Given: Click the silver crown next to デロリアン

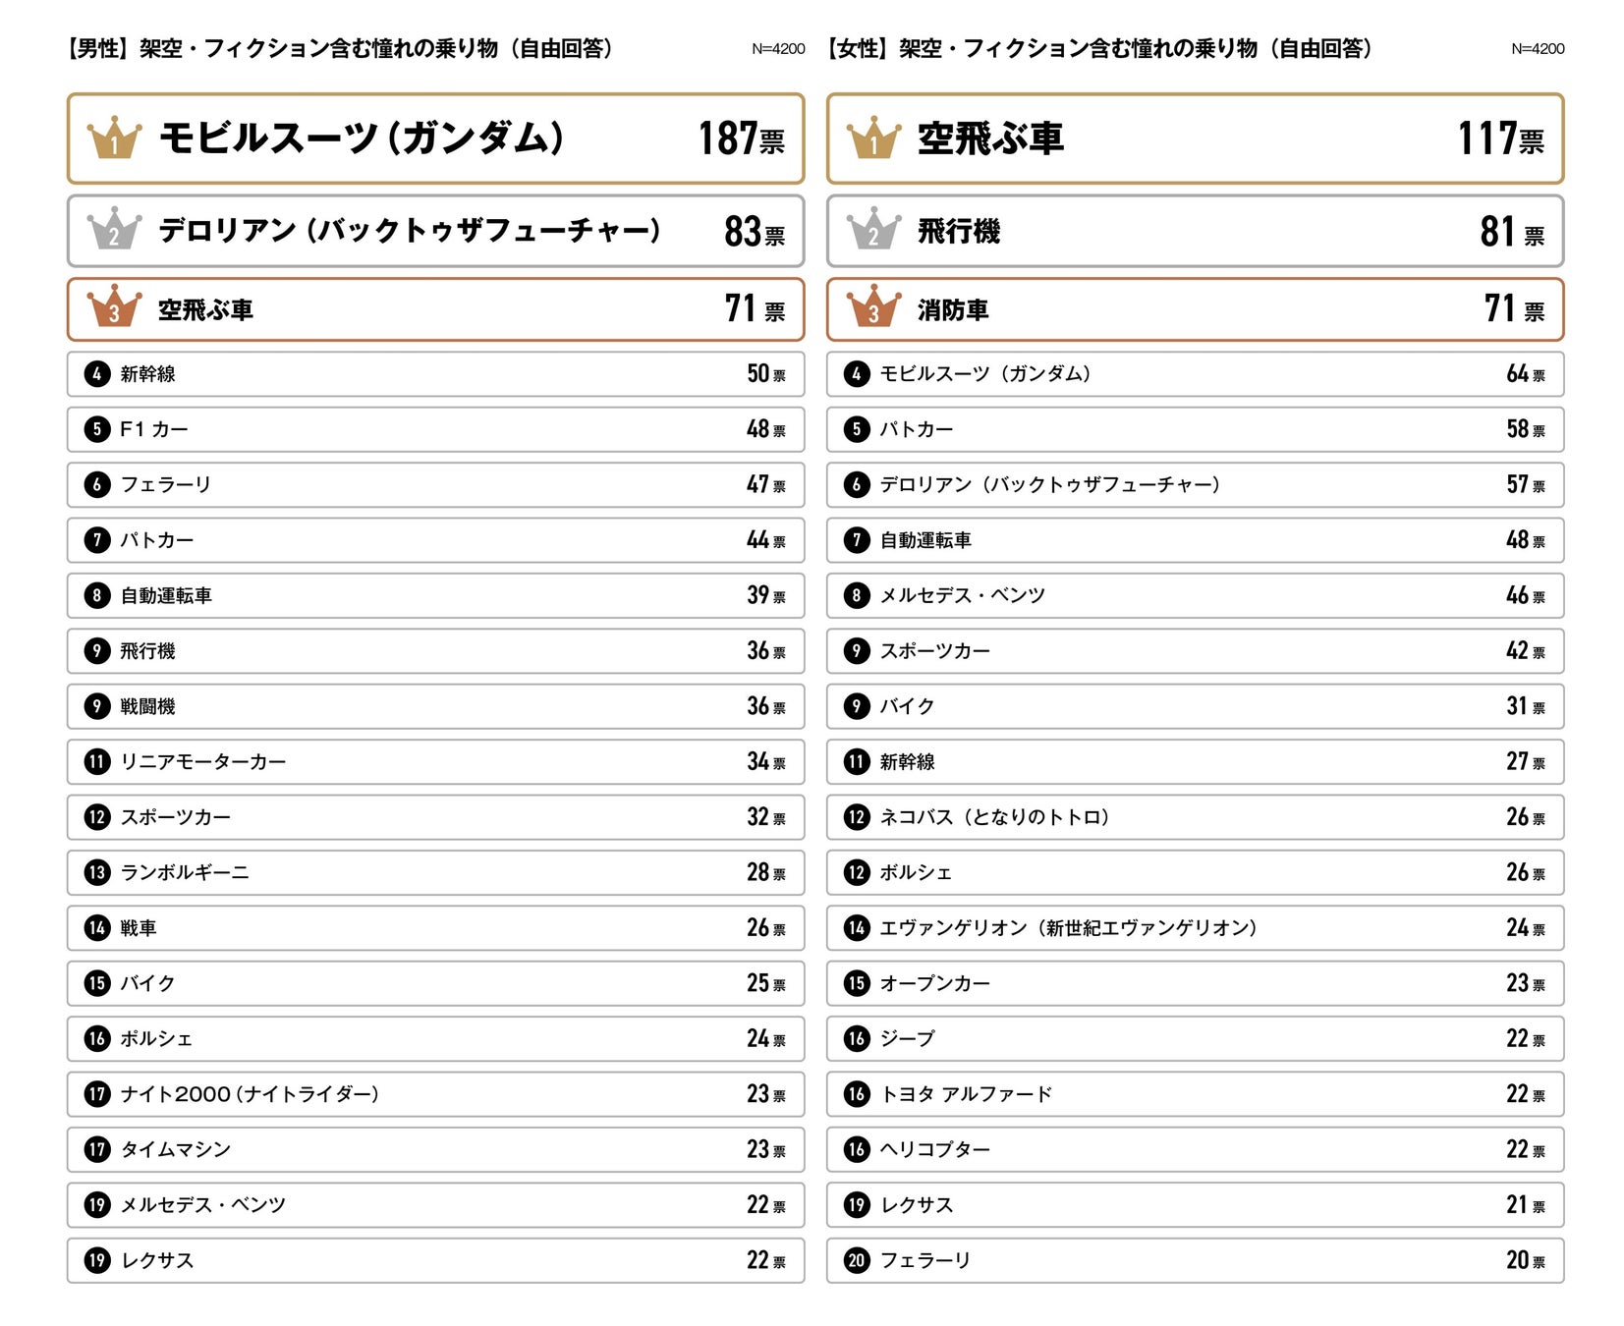Looking at the screenshot, I should pos(114,230).
